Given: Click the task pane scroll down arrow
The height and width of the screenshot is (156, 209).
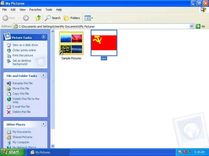Looking at the screenshot, I should pos(53,146).
